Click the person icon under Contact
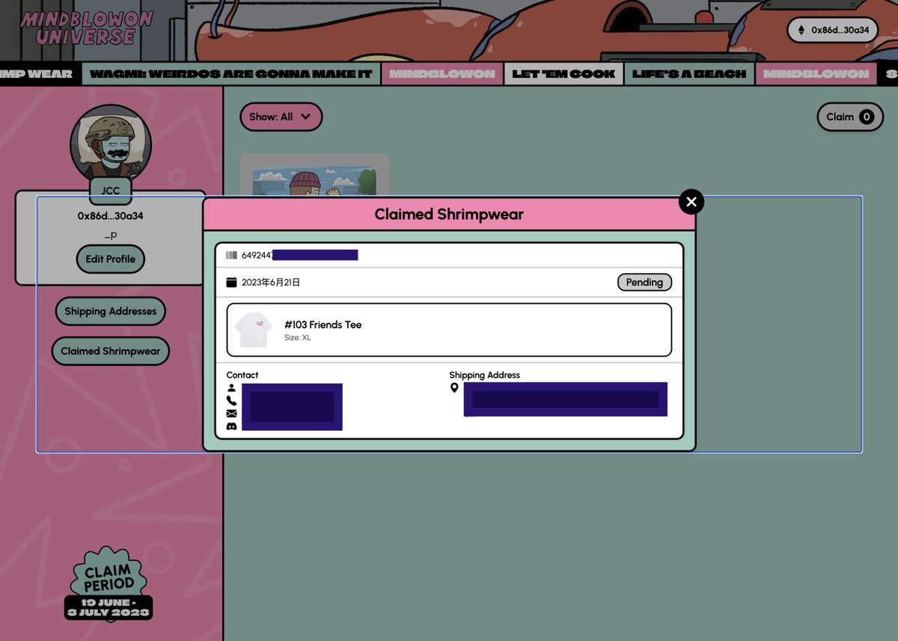 [x=231, y=388]
